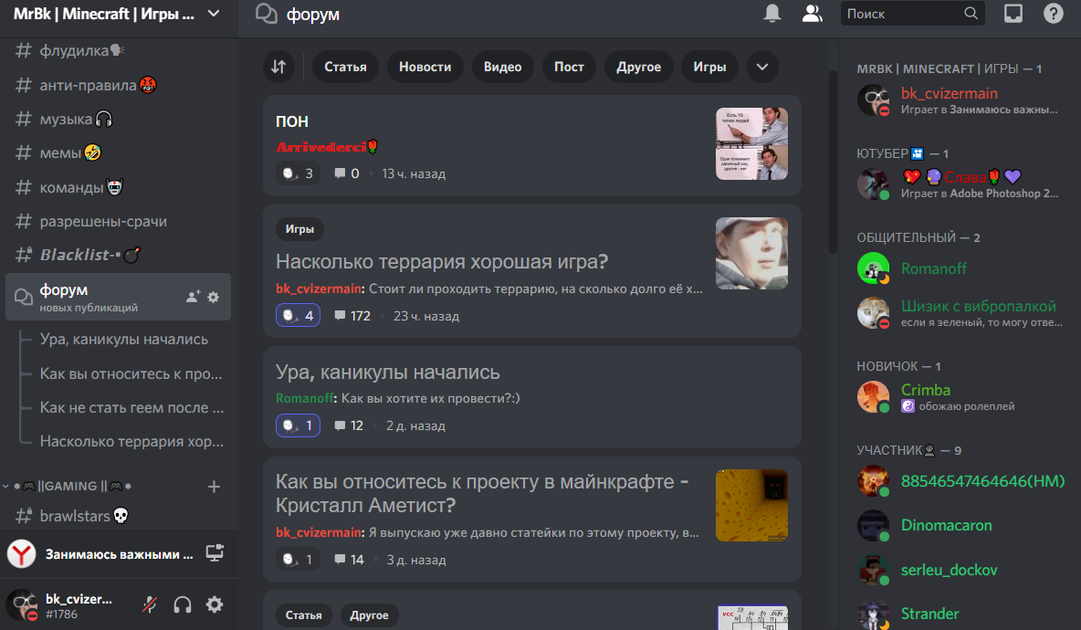This screenshot has height=630, width=1081.
Task: Click Romanoff in the member list
Action: tap(933, 268)
